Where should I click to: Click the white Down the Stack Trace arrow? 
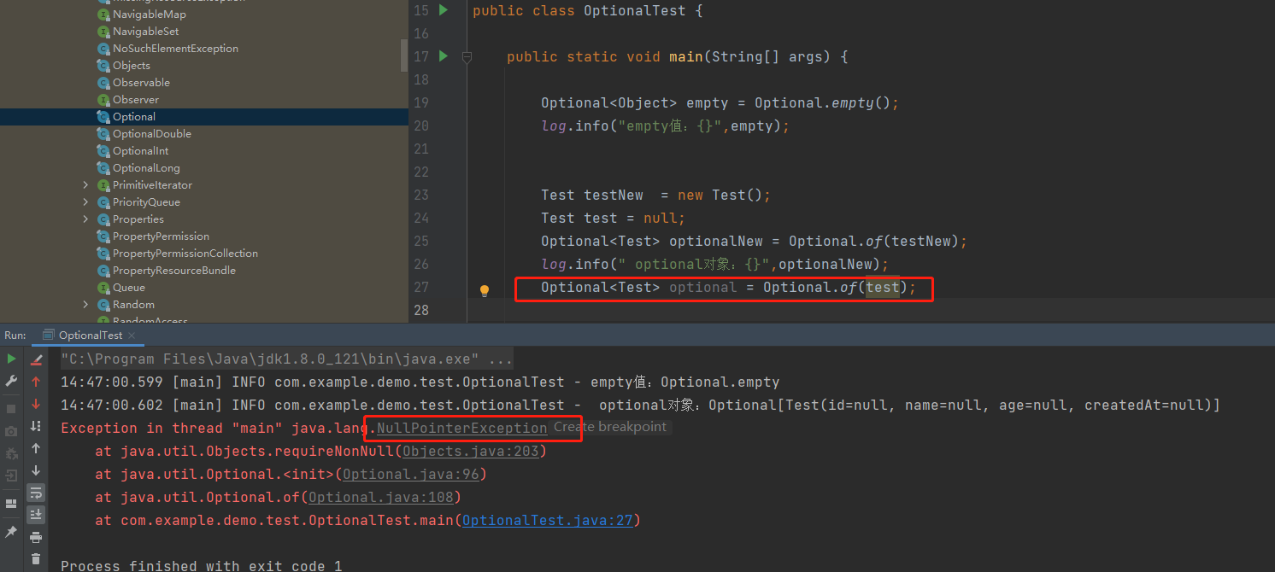36,470
